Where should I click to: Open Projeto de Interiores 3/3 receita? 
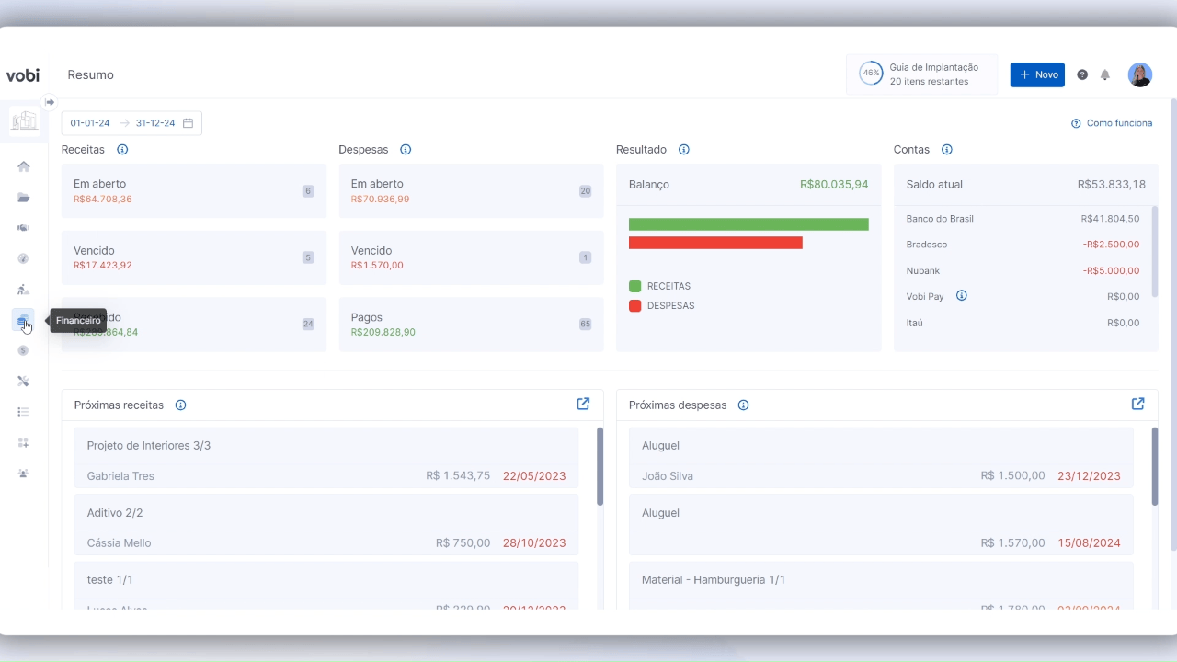pos(326,460)
